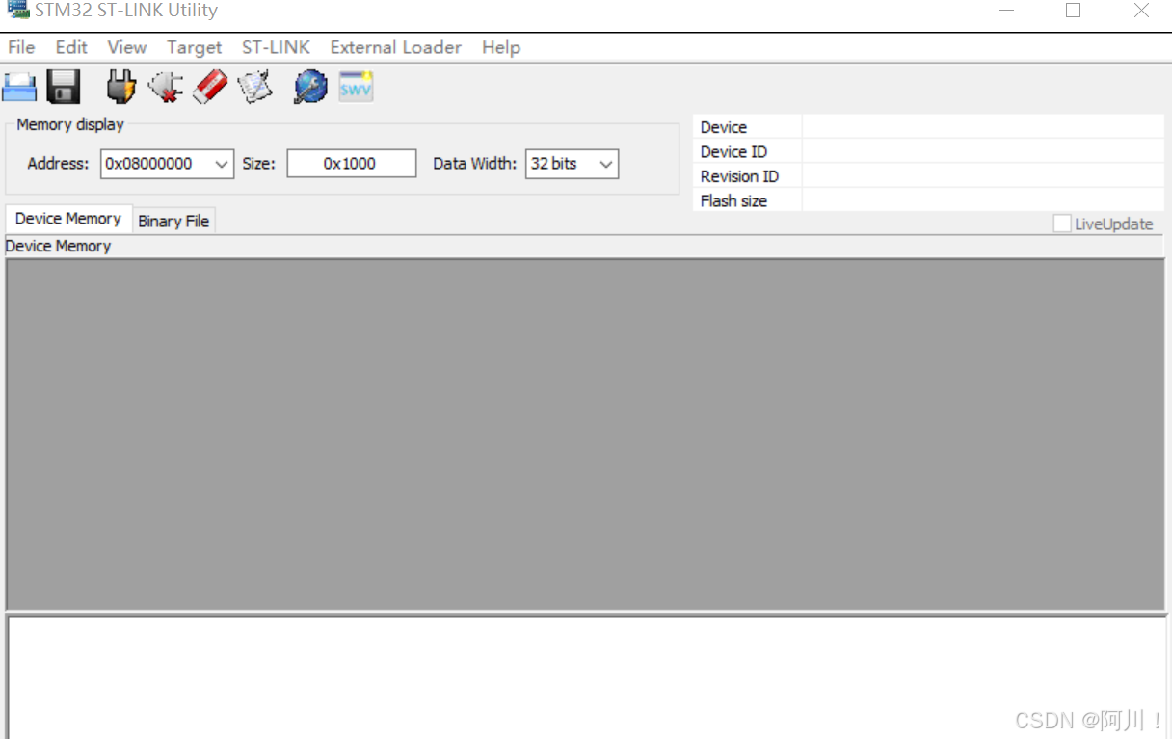Click the Flash size value field
Screen dimensions: 1172x739
983,200
